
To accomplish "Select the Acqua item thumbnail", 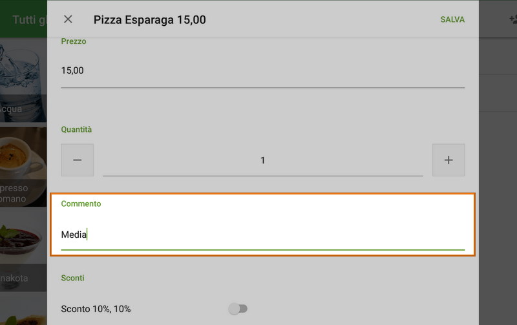I will click(23, 81).
